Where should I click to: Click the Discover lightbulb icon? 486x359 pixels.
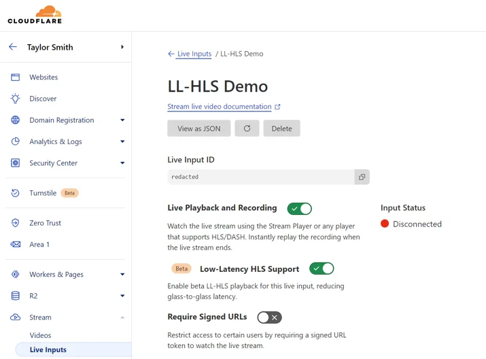click(15, 99)
